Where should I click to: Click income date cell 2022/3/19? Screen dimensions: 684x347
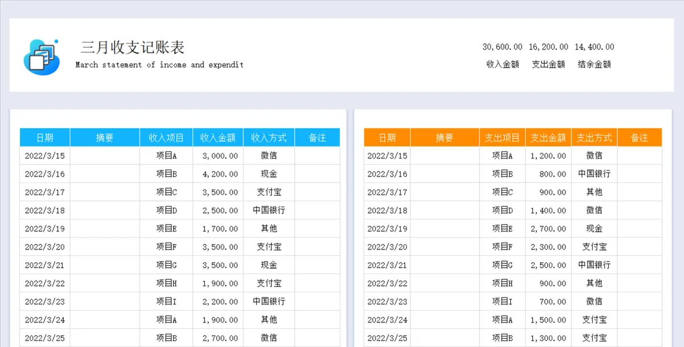click(x=45, y=228)
